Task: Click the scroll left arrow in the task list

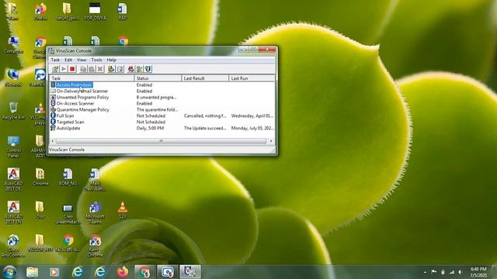Action: coord(53,141)
